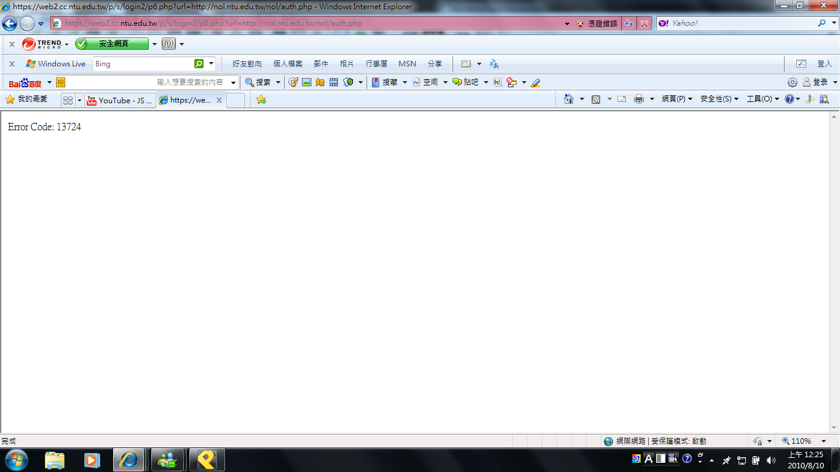
Task: Click the Baidu highlighter pen icon
Action: (x=535, y=82)
